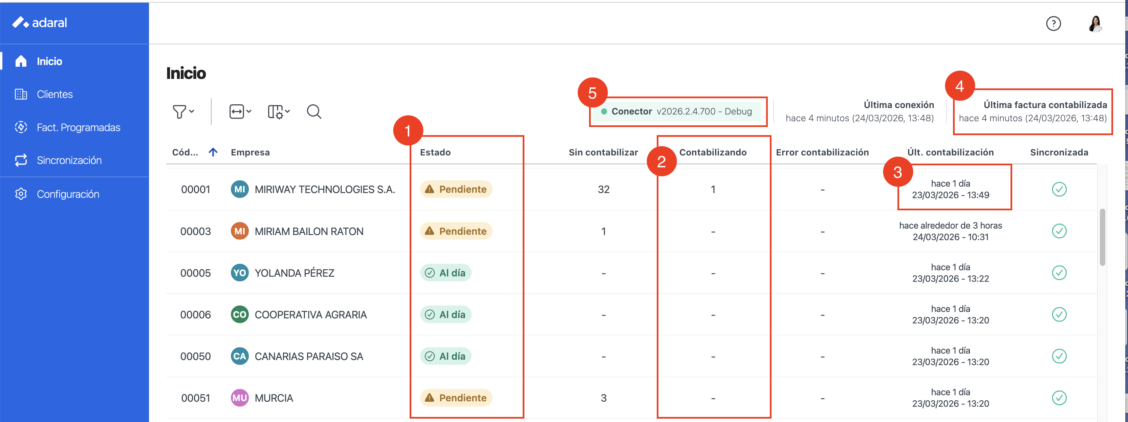This screenshot has height=422, width=1128.
Task: Click the Conector version status badge
Action: [x=676, y=111]
